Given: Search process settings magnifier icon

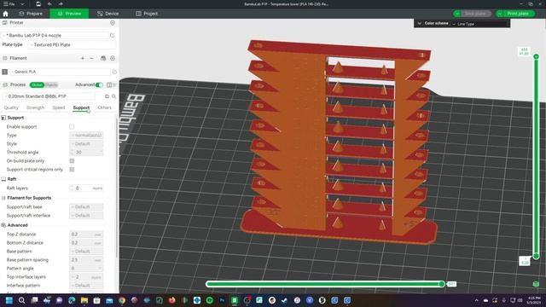Looking at the screenshot, I should point(113,96).
